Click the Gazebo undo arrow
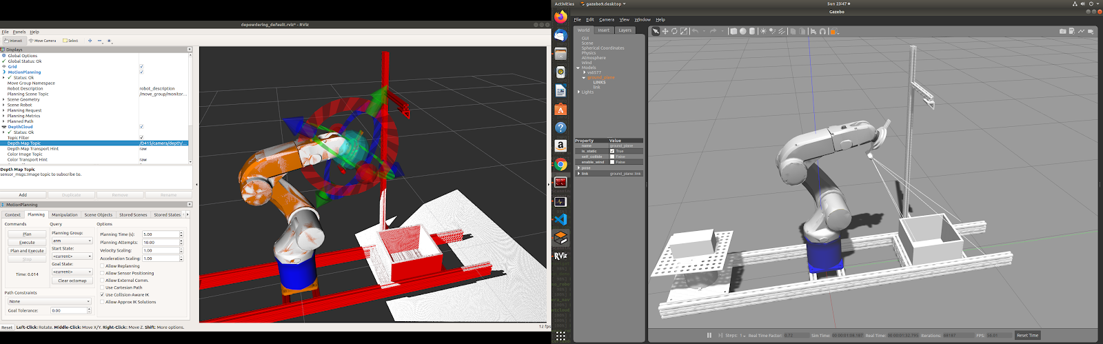The height and width of the screenshot is (344, 1103). [696, 31]
